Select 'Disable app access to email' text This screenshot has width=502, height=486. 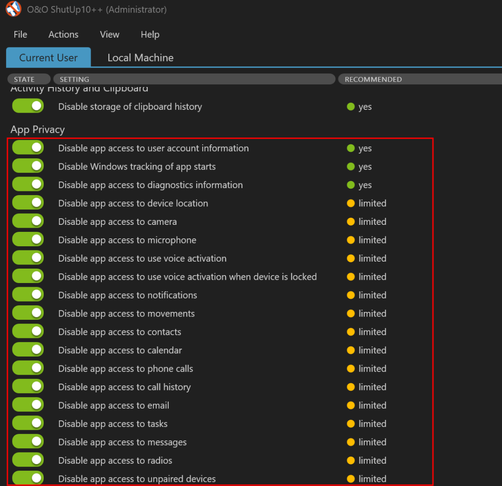[x=114, y=405]
